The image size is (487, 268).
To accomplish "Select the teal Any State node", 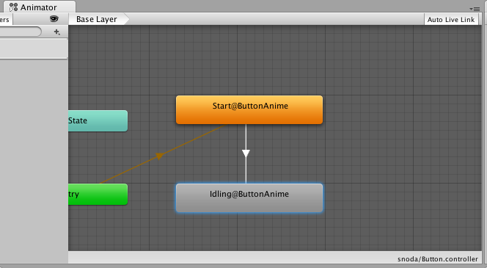I will coord(98,120).
